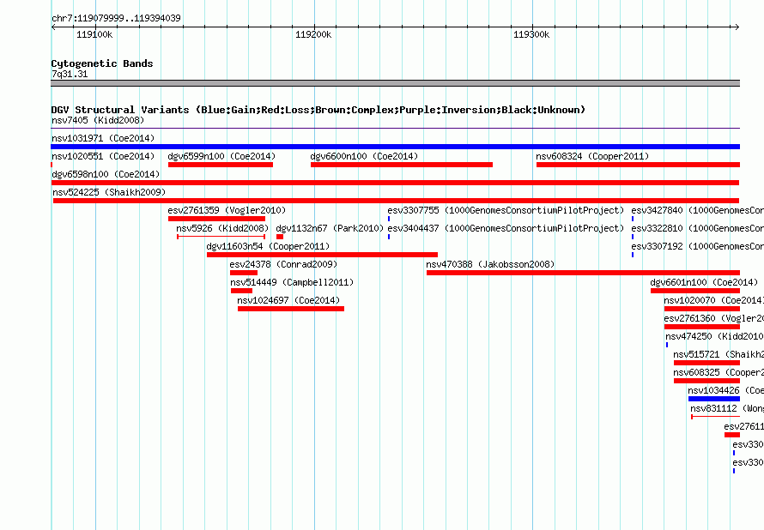
Task: Select the dgv1132n67 (Park2010) label
Action: pyautogui.click(x=330, y=228)
